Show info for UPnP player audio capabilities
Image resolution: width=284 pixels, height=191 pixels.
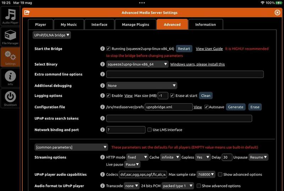pyautogui.click(x=103, y=174)
